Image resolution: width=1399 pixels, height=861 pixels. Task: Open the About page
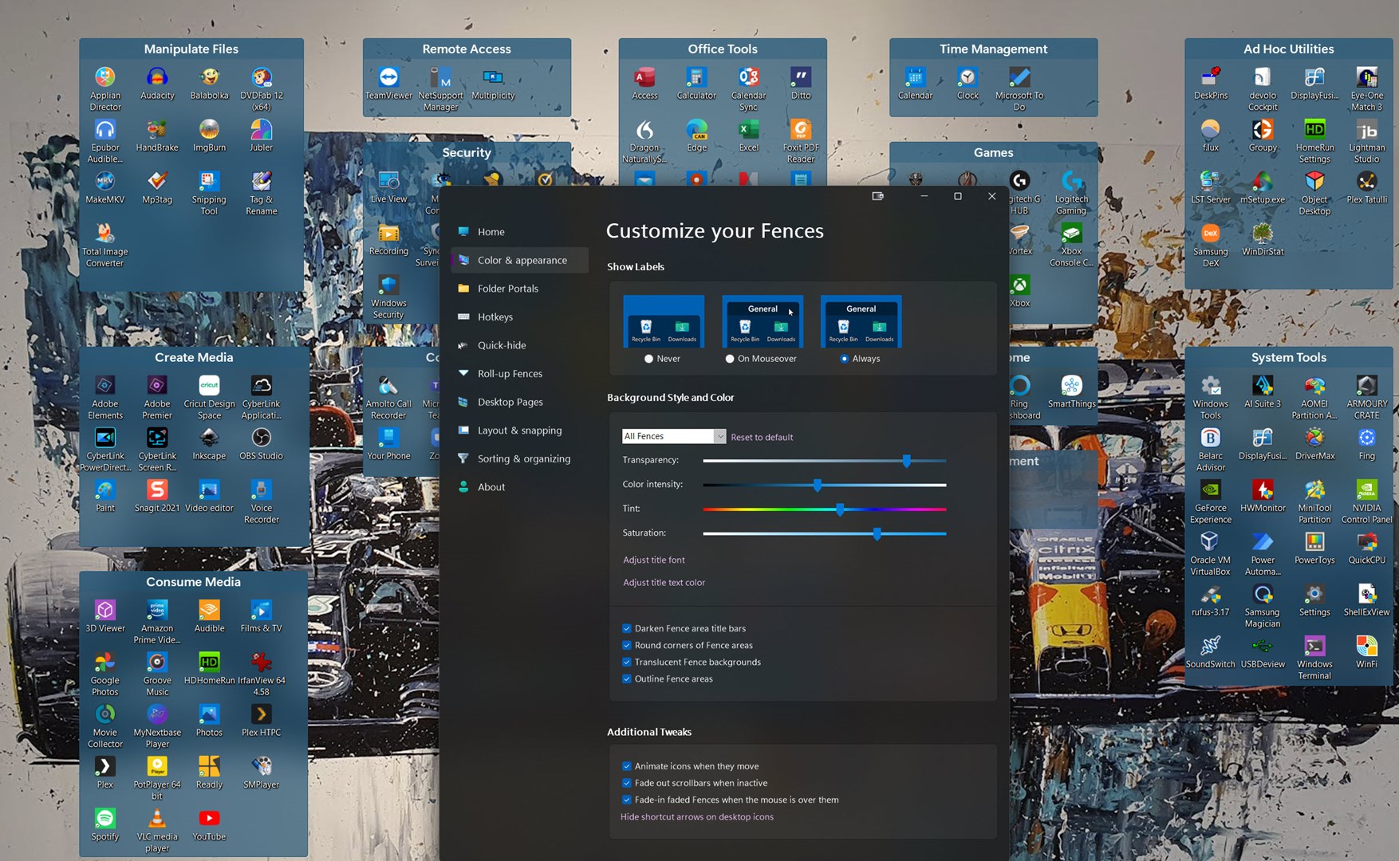(519, 486)
